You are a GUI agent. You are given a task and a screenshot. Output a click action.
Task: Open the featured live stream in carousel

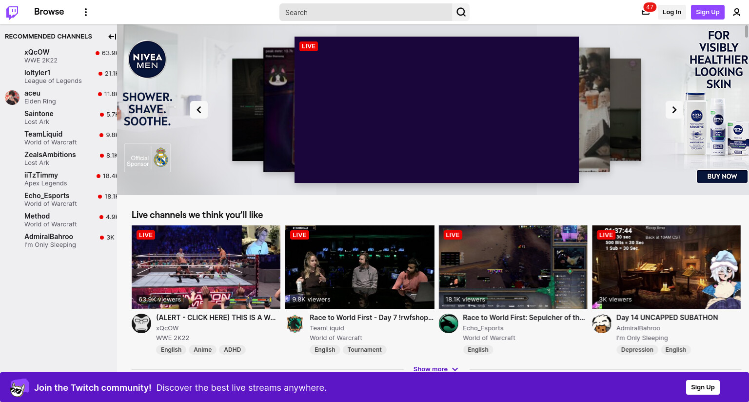pos(436,110)
